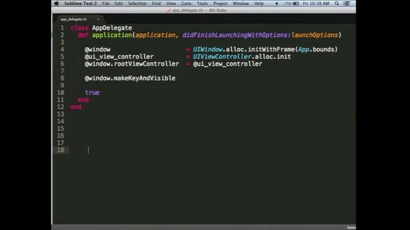Viewport: 410px width, 230px height.
Task: Click 'launchOptions' argument text
Action: pyautogui.click(x=315, y=35)
